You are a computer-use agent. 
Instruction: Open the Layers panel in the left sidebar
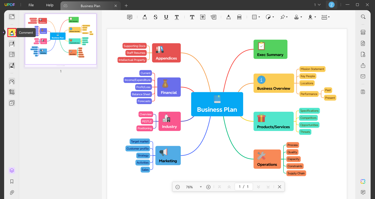[12, 170]
